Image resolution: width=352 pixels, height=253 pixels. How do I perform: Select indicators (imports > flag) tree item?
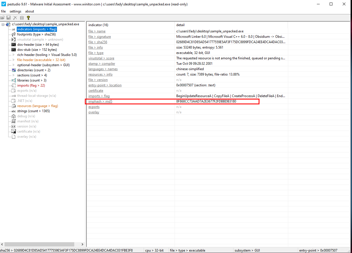click(37, 29)
